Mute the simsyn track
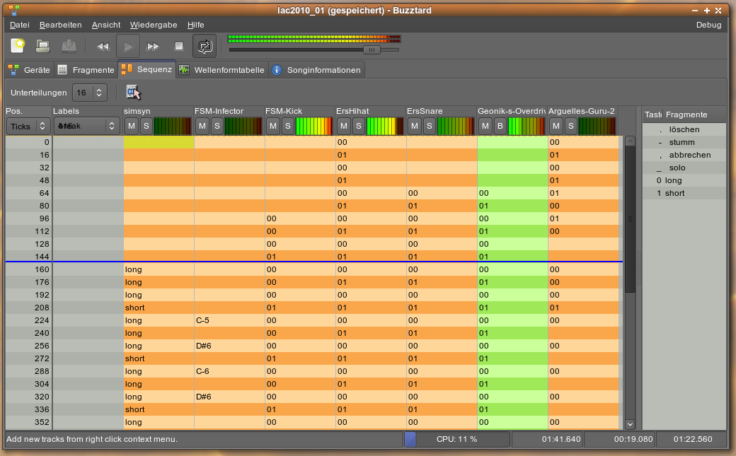Image resolution: width=736 pixels, height=456 pixels. pyautogui.click(x=132, y=126)
